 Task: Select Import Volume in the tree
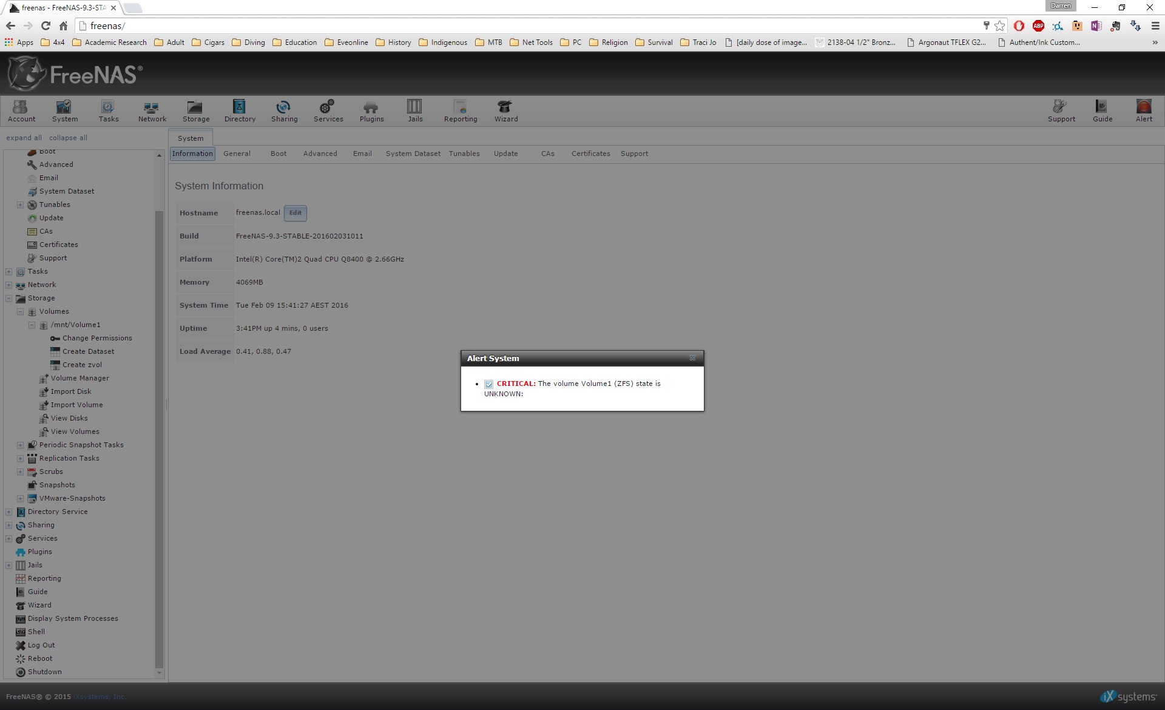[76, 405]
